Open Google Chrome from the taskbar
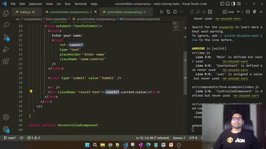This screenshot has width=266, height=149. click(110, 145)
